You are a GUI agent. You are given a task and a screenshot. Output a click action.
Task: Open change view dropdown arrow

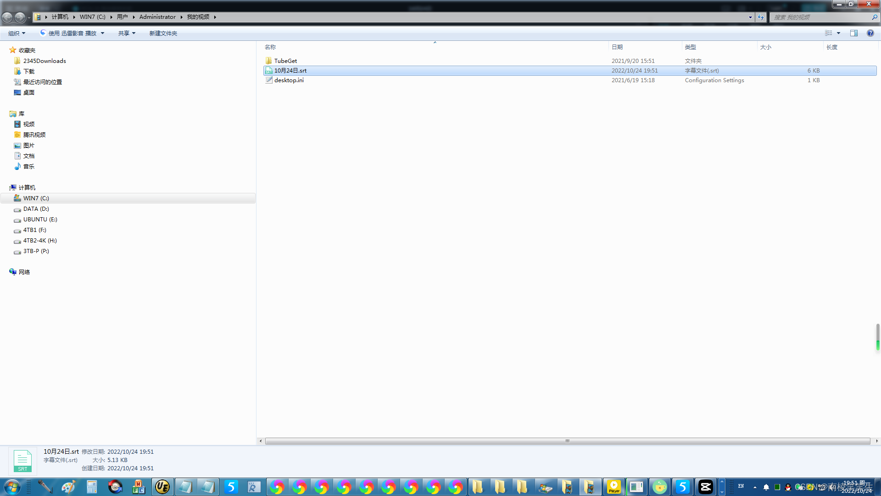click(x=838, y=33)
